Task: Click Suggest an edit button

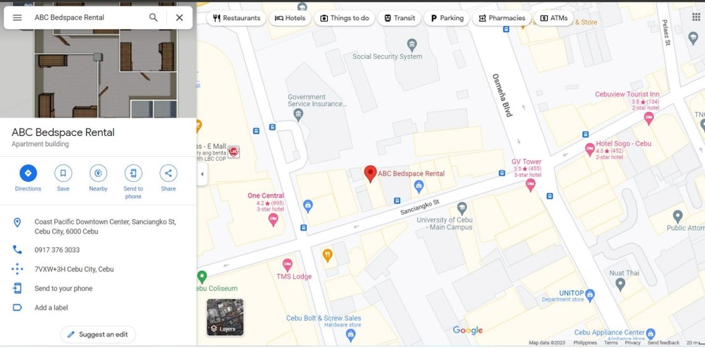Action: point(98,335)
